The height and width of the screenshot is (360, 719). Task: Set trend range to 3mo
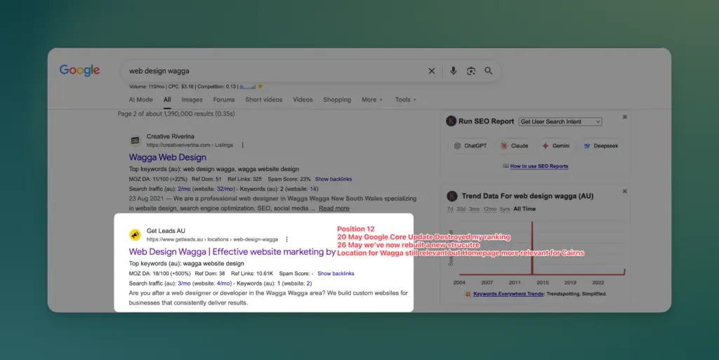click(474, 209)
